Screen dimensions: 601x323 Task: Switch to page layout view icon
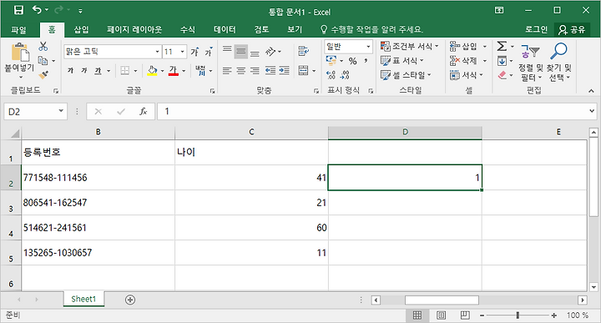tap(442, 315)
